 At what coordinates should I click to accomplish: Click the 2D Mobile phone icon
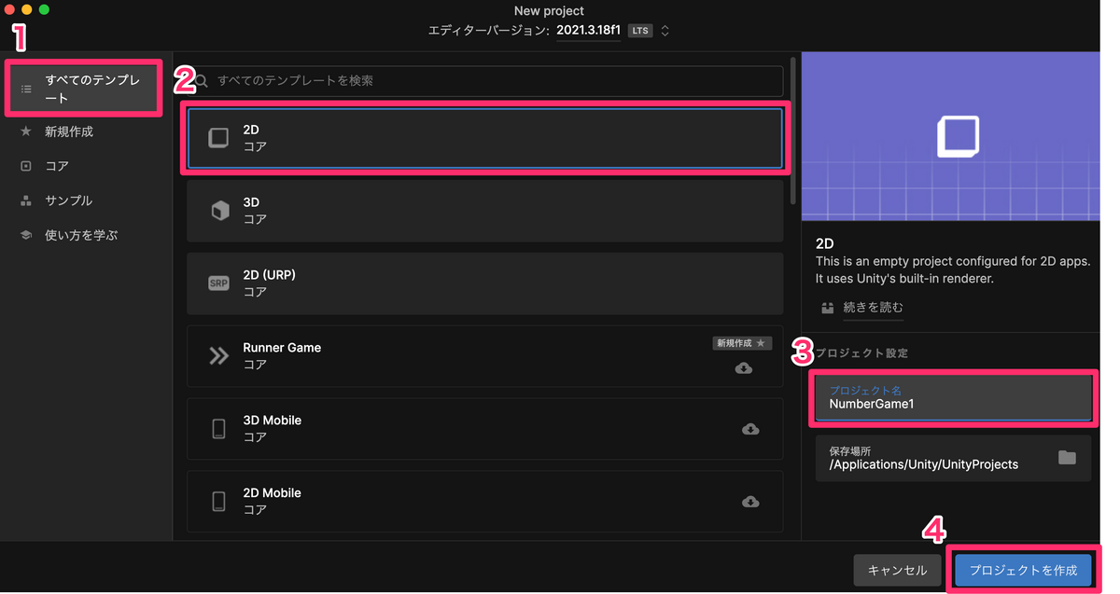(x=218, y=502)
